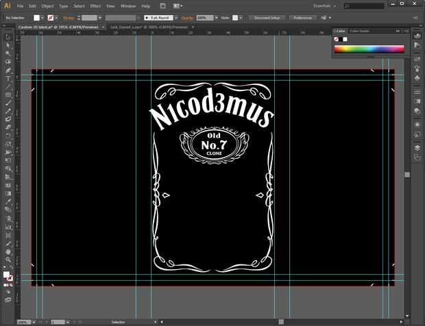Select the Artboard tool
This screenshot has height=326, width=425.
click(x=8, y=236)
